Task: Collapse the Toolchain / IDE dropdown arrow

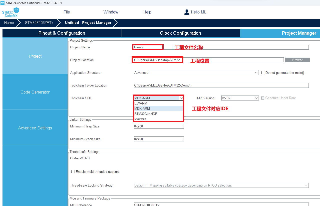Action: 181,98
